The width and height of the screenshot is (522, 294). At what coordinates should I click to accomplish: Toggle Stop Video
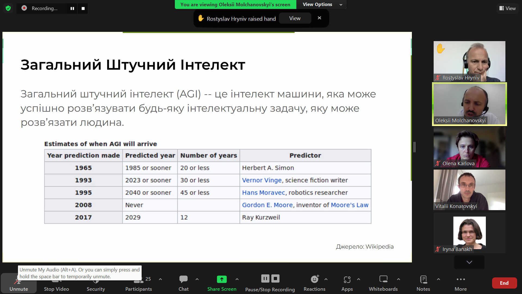coord(57,283)
